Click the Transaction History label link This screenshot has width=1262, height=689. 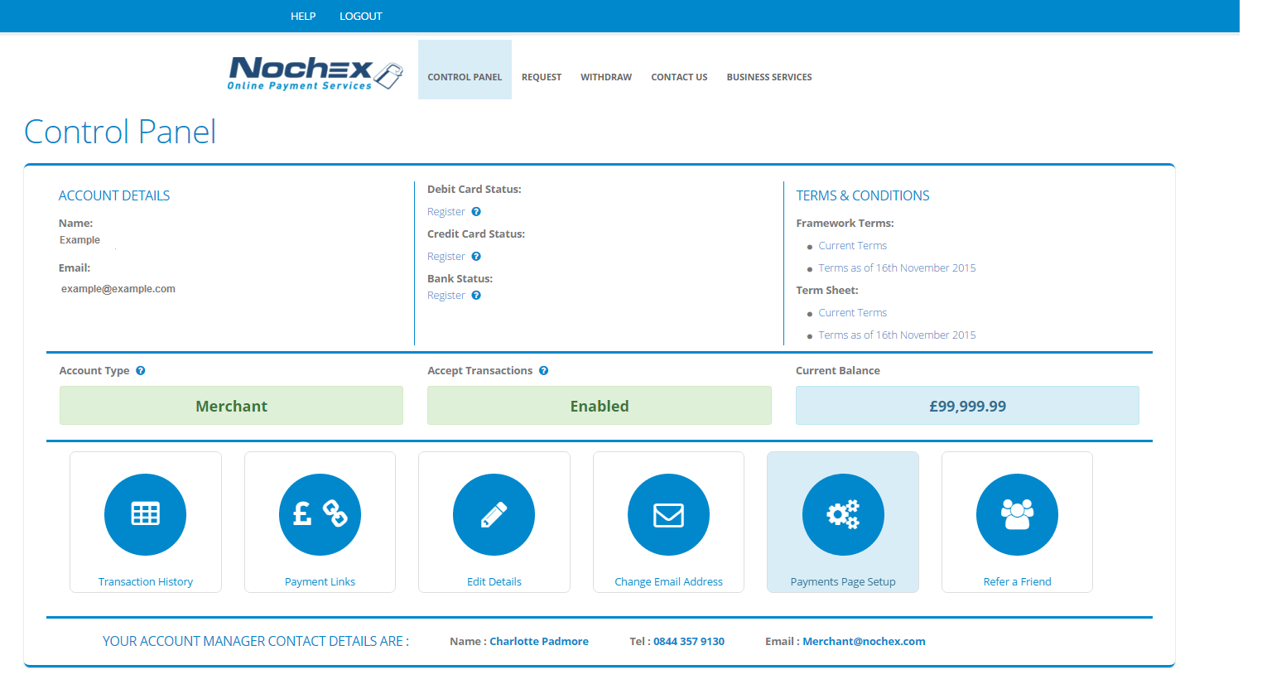[x=146, y=582]
